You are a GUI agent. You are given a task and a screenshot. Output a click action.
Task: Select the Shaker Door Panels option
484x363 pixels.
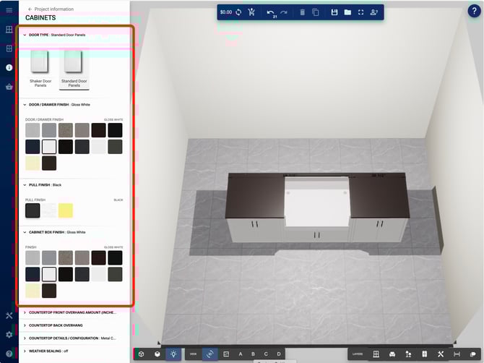(x=40, y=68)
